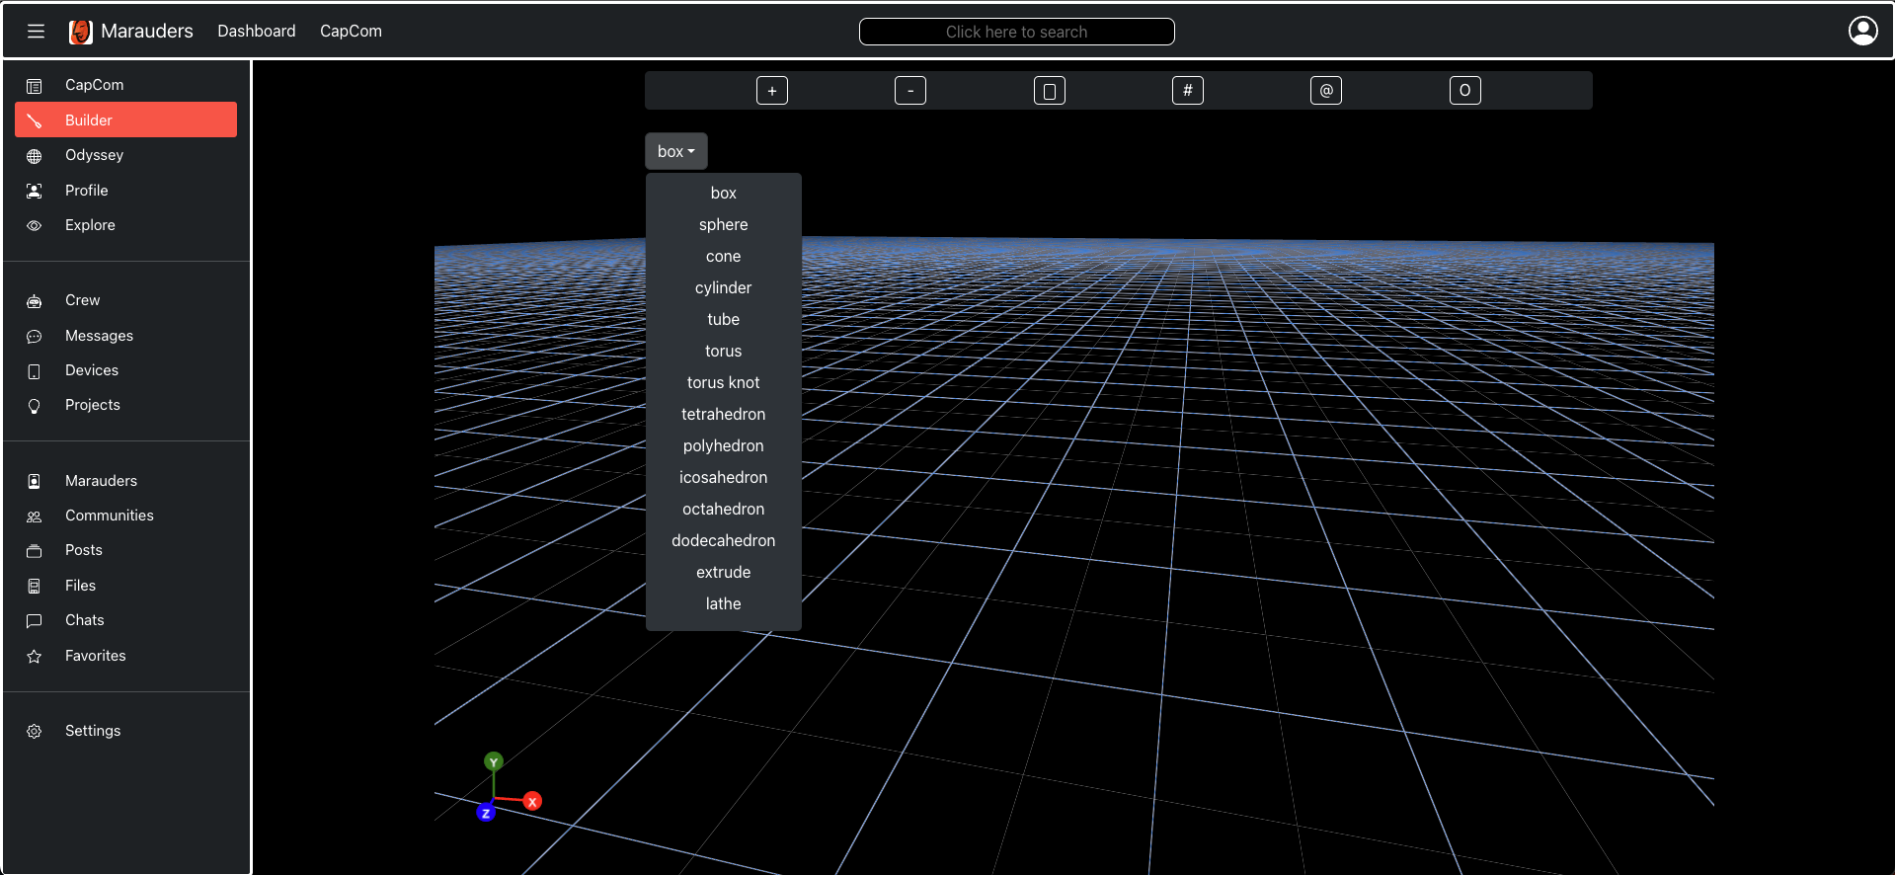Click the Settings gear icon
Viewport: 1895px width, 875px height.
tap(35, 732)
